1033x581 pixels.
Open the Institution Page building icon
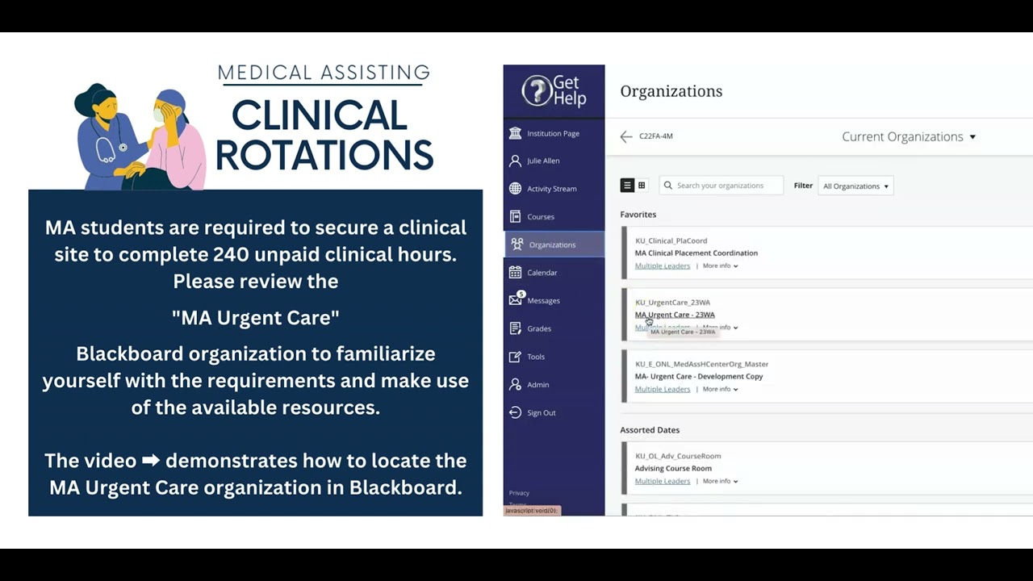515,133
